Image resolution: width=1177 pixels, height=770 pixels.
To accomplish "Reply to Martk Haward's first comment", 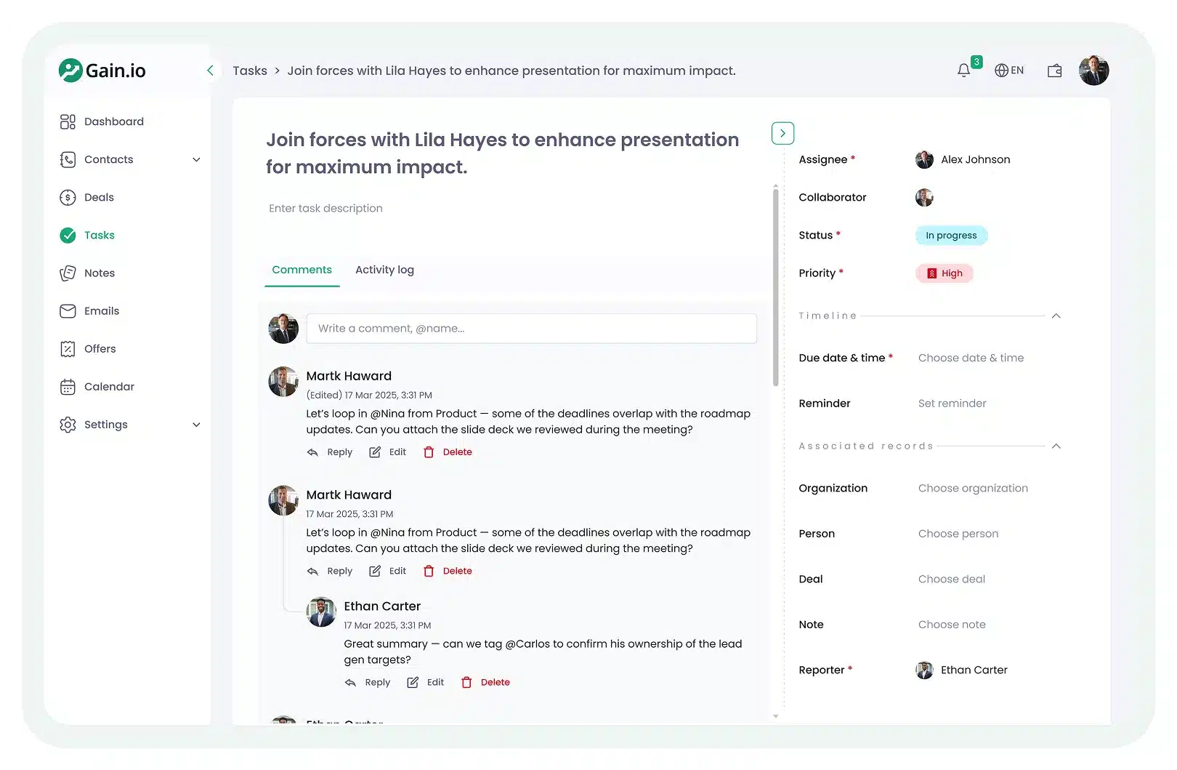I will pos(330,452).
